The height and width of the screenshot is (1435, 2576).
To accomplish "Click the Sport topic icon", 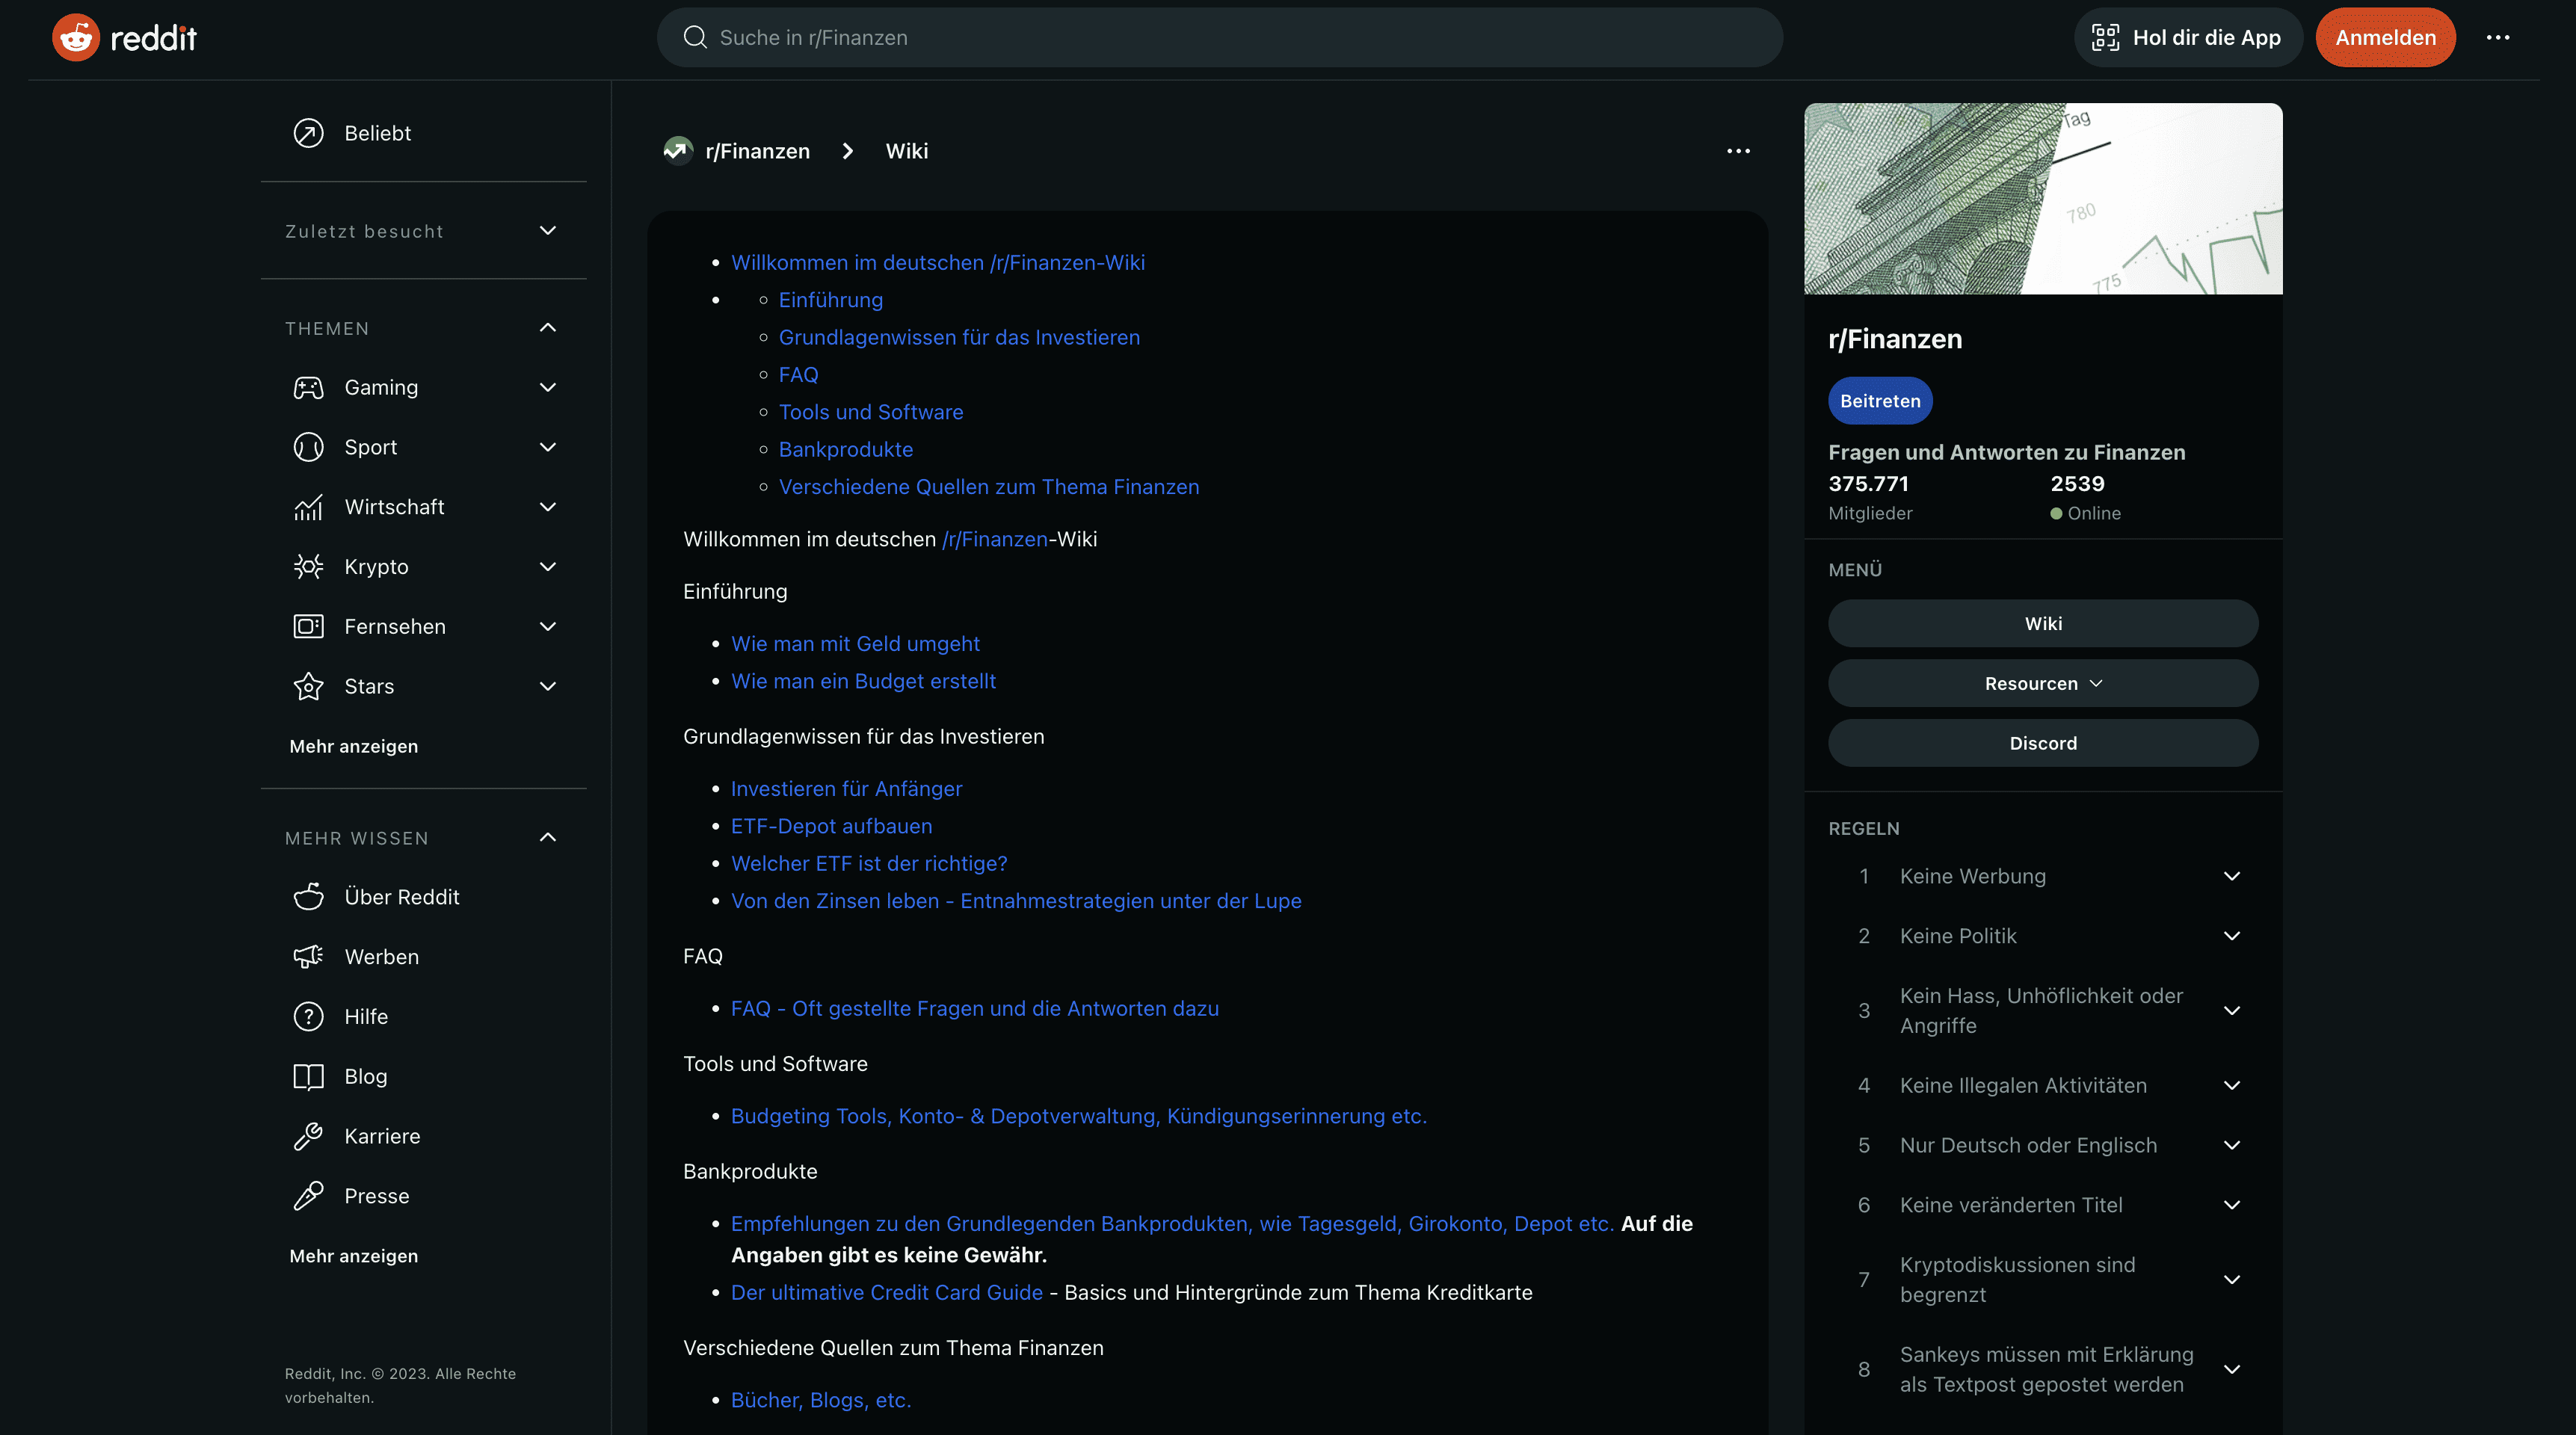I will click(308, 447).
